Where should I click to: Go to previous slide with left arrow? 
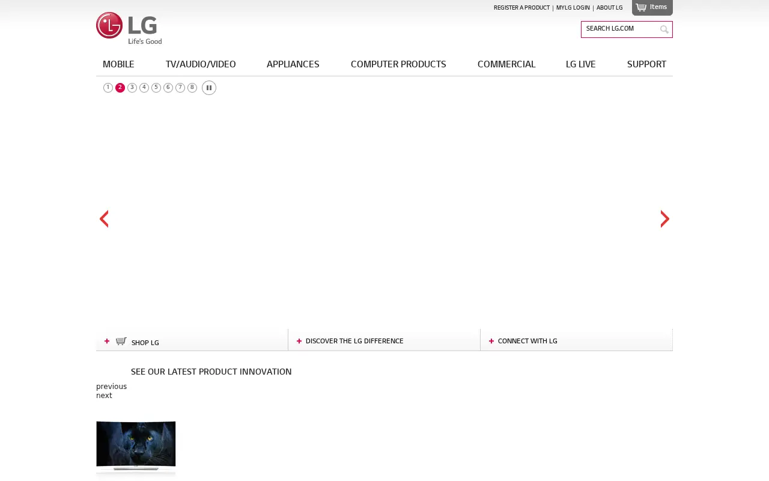pos(104,219)
